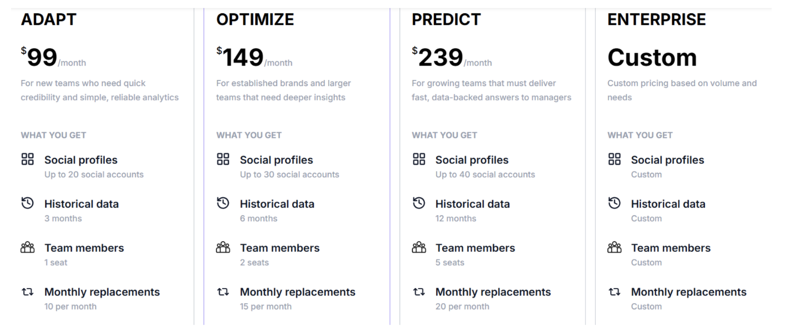Click "Up to 40 social accounts" text

(x=485, y=174)
